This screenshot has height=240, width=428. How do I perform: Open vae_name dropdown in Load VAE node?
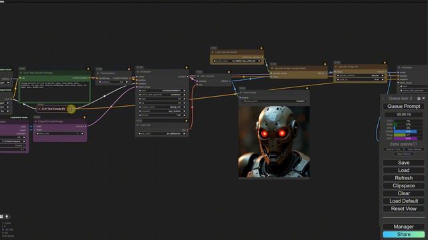click(162, 133)
